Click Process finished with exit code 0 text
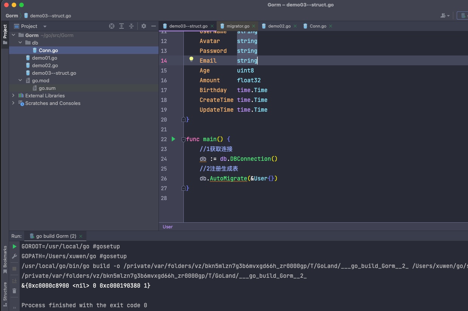 (84, 305)
